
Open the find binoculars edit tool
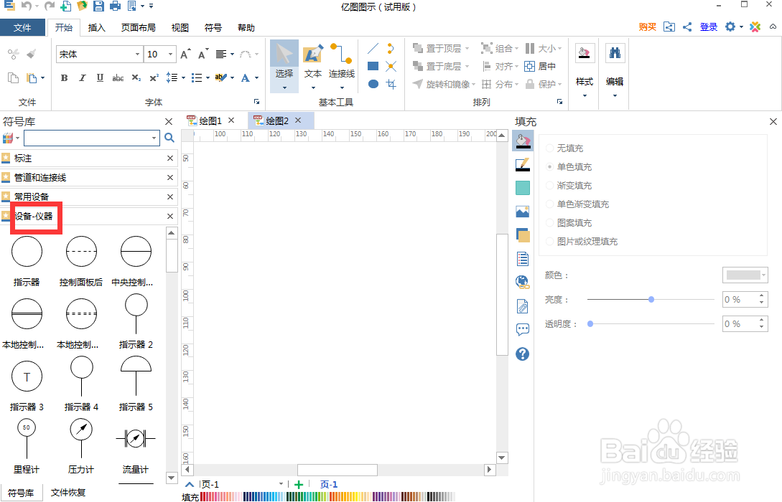click(615, 53)
